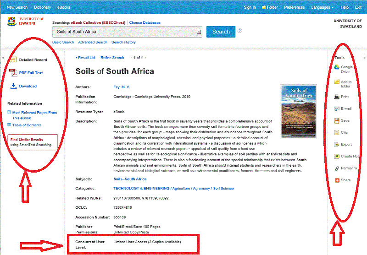Open the Advanced Search link
This screenshot has height=255, width=367.
(x=93, y=42)
